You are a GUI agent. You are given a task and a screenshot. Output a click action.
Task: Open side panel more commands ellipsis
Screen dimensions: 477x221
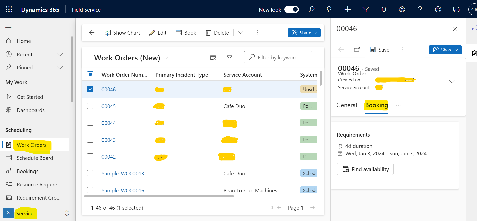[402, 50]
